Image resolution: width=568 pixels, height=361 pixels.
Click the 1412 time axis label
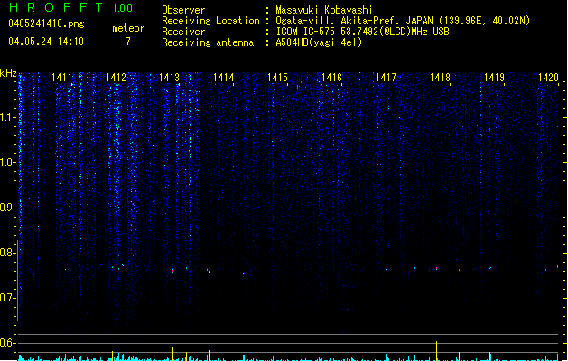click(x=116, y=78)
